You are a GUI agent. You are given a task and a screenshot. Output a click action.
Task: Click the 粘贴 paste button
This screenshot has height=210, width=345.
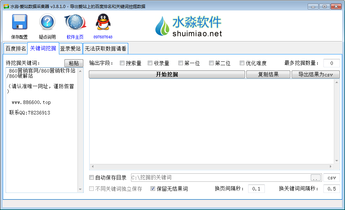74,63
